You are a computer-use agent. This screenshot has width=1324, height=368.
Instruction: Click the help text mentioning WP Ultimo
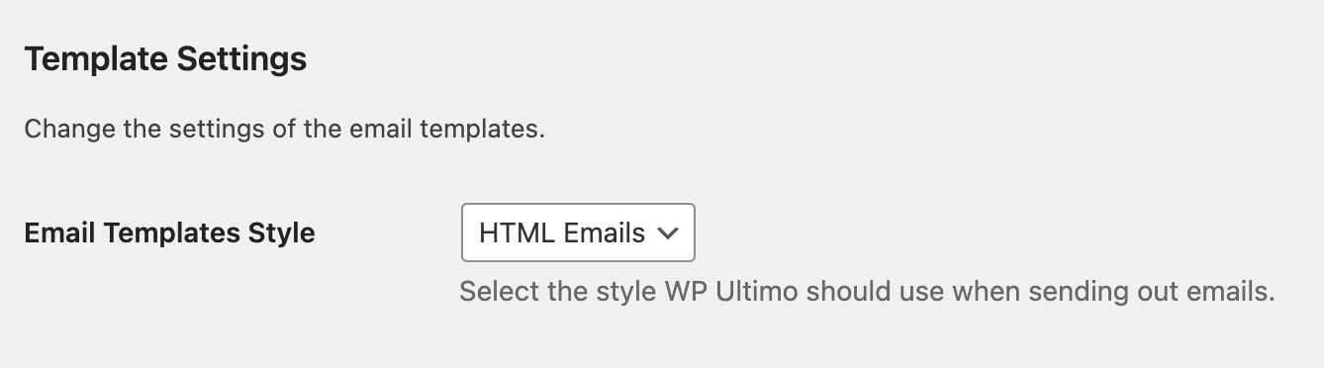click(x=867, y=293)
